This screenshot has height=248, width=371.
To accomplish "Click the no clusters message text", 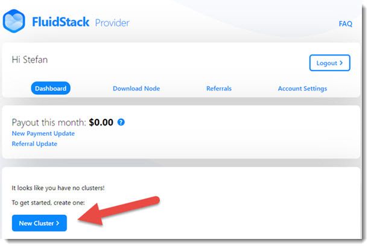I will coord(58,188).
